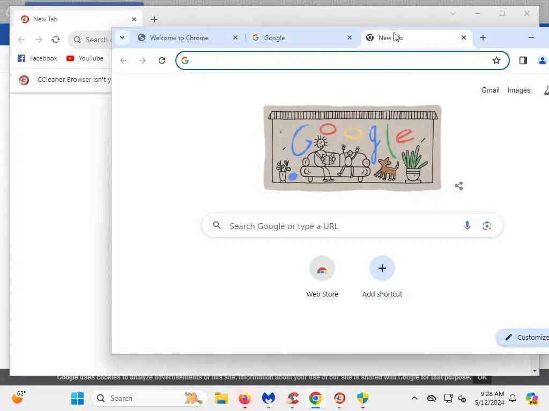Open the Images link
Screen dimensions: 549x411
pos(519,90)
